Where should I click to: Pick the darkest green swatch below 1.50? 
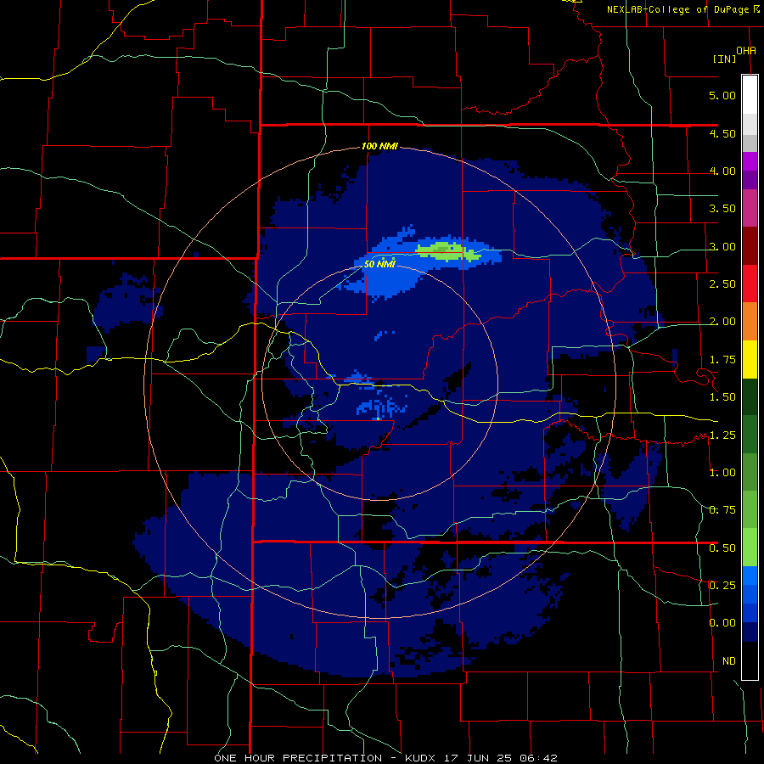coord(750,396)
